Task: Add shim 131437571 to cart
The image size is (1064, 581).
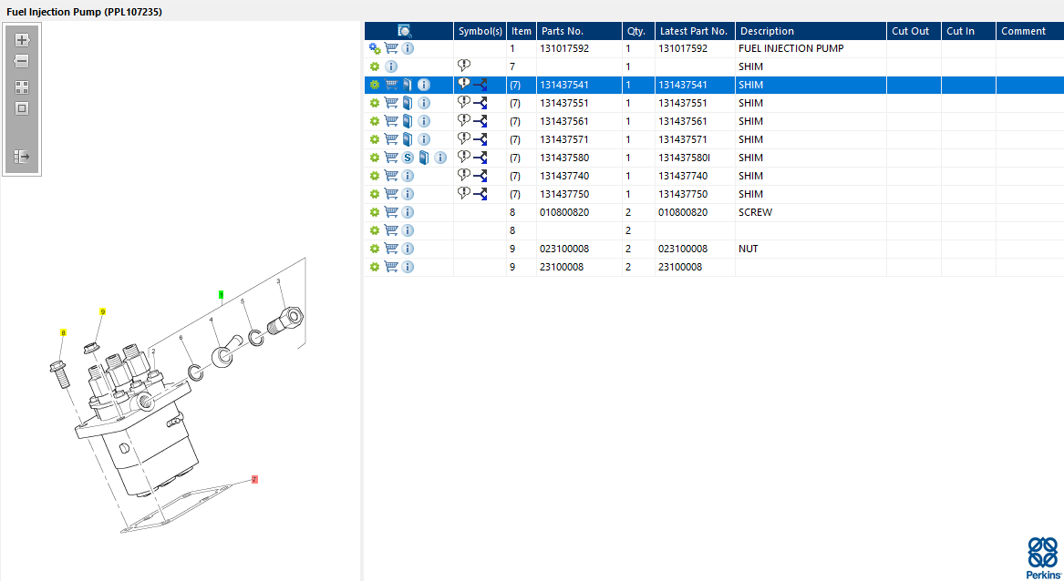Action: [x=391, y=139]
